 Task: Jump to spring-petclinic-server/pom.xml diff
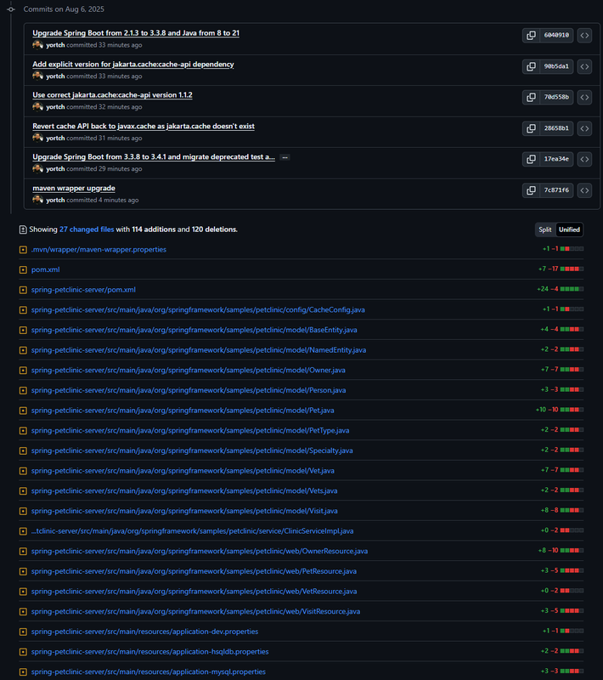pos(83,290)
